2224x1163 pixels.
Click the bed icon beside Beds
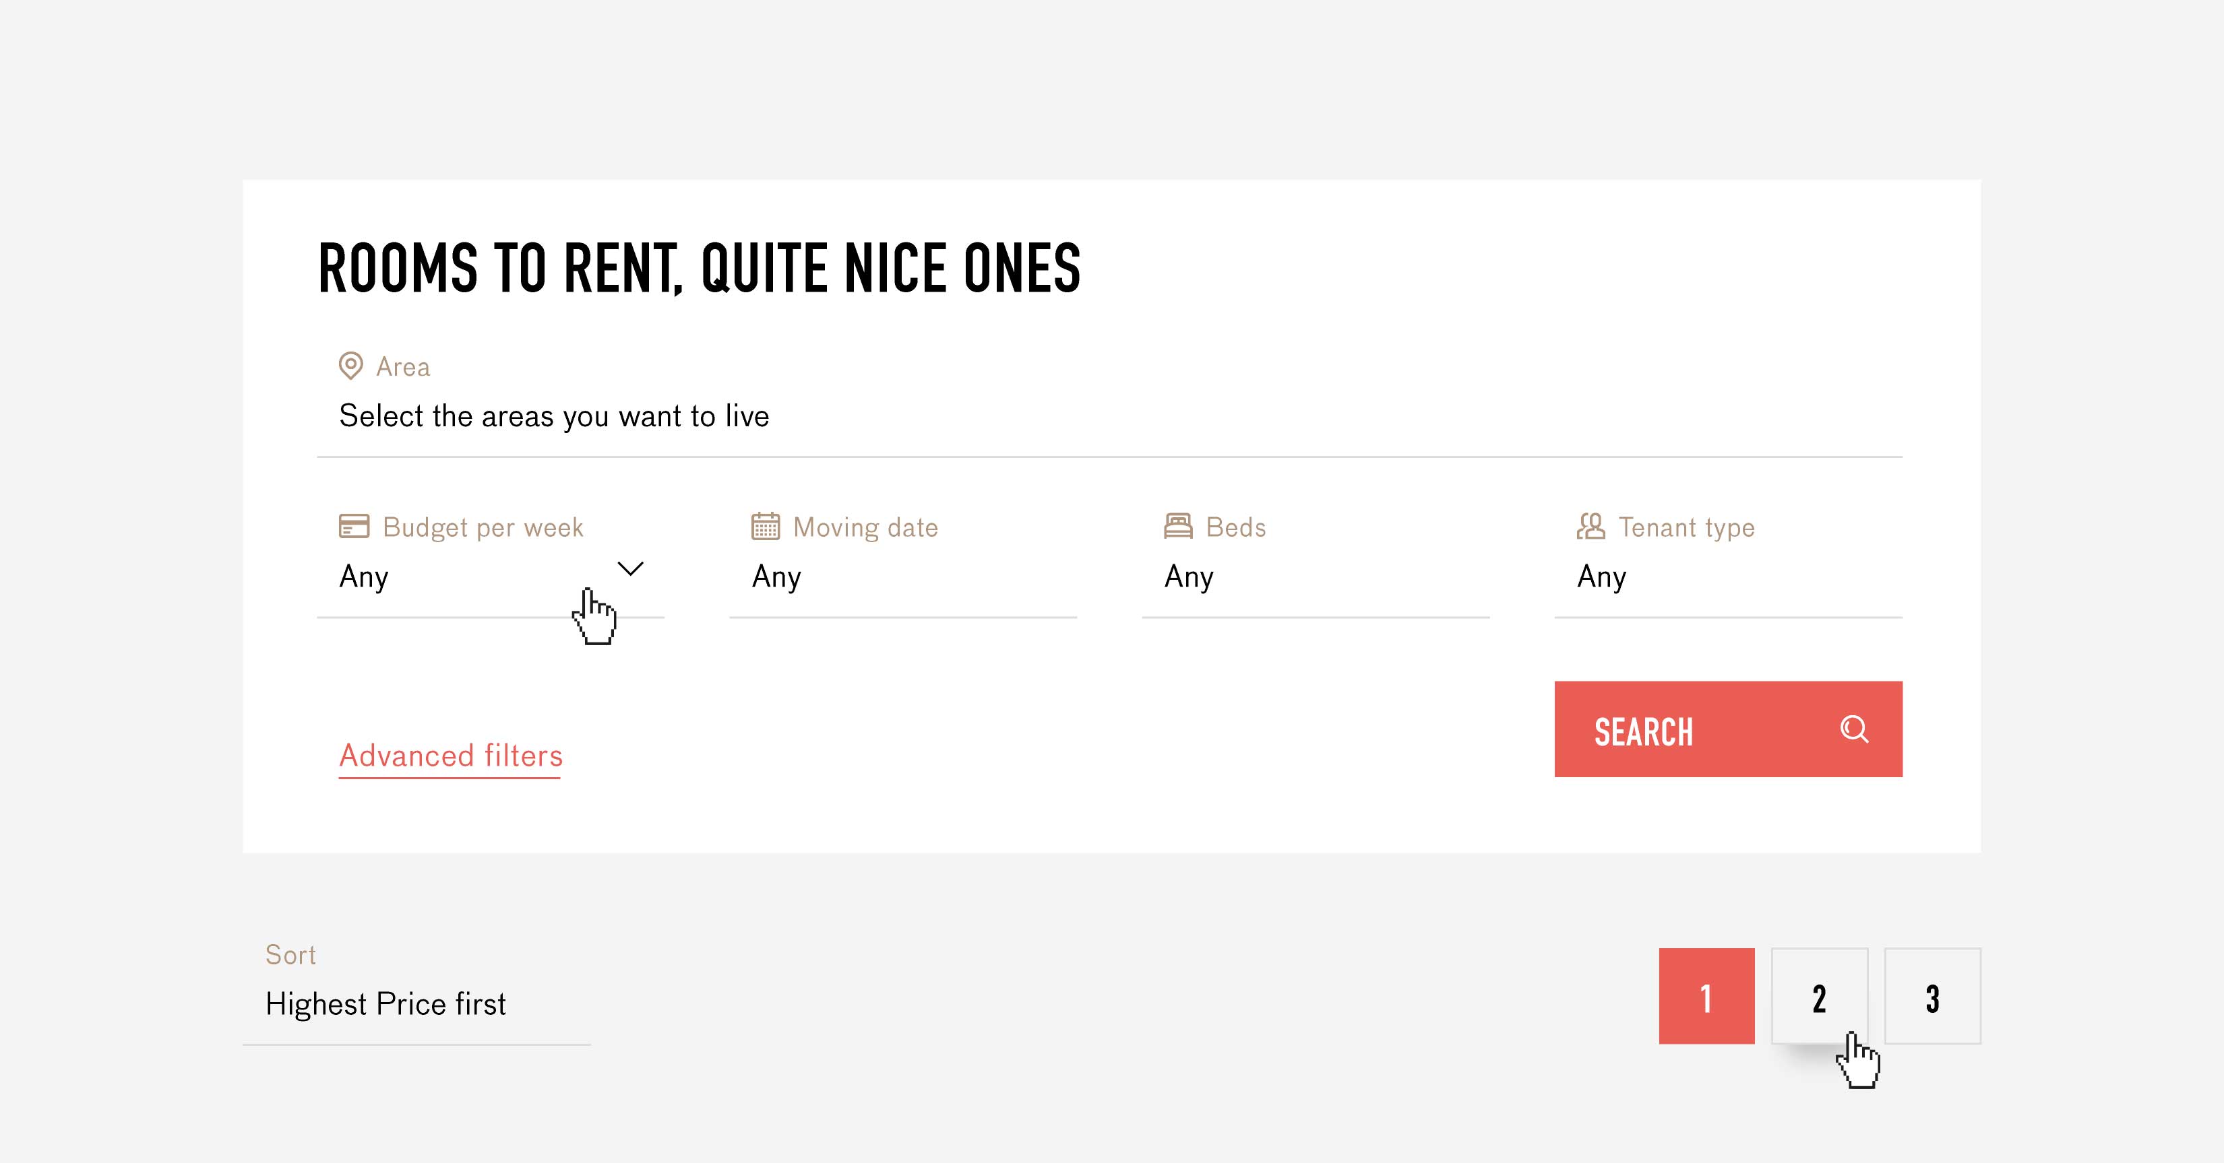tap(1177, 527)
